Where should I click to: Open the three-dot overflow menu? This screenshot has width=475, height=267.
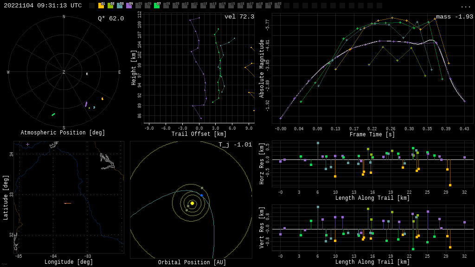tap(465, 6)
